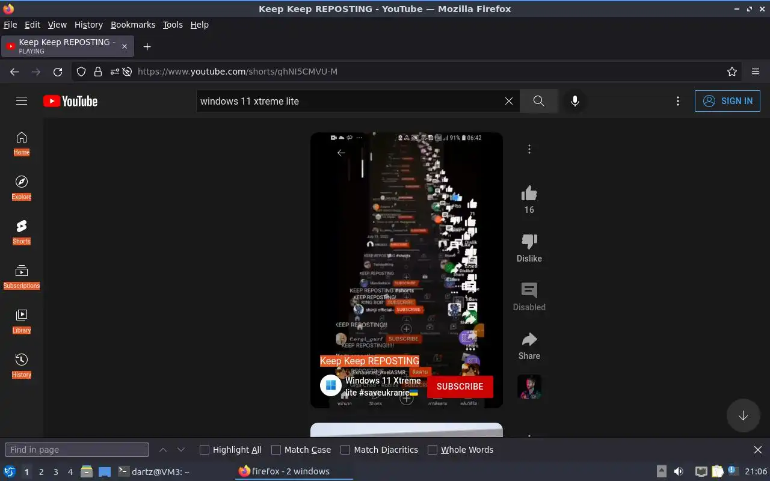Click the SIGN IN button
This screenshot has width=770, height=481.
(x=727, y=101)
